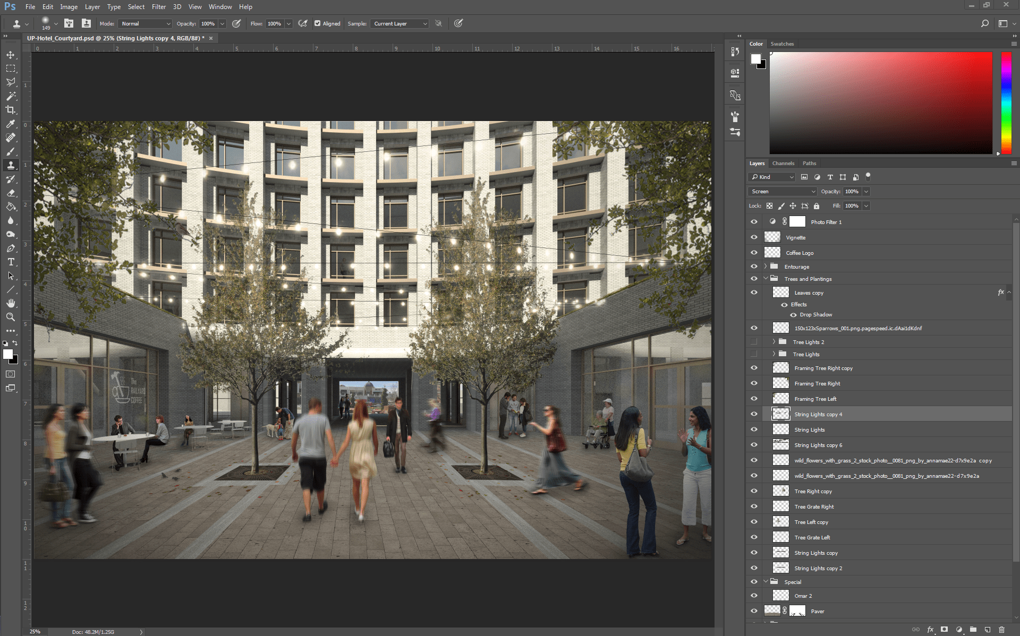The height and width of the screenshot is (636, 1020).
Task: Open the Filter menu
Action: pyautogui.click(x=159, y=6)
